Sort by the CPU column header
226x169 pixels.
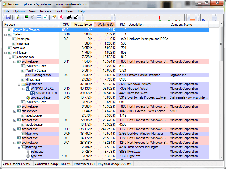click(65, 25)
